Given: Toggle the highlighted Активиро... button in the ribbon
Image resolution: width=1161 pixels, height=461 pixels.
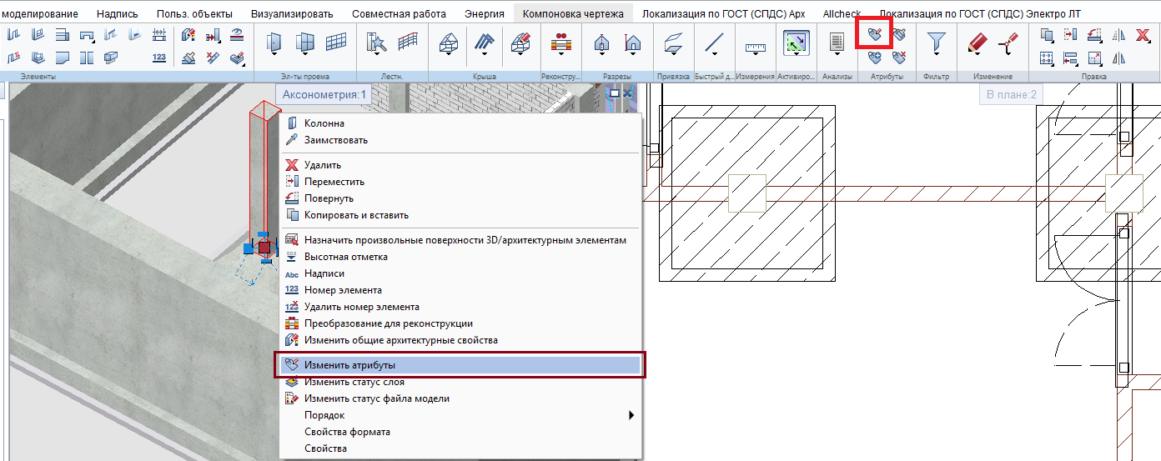Looking at the screenshot, I should [796, 43].
